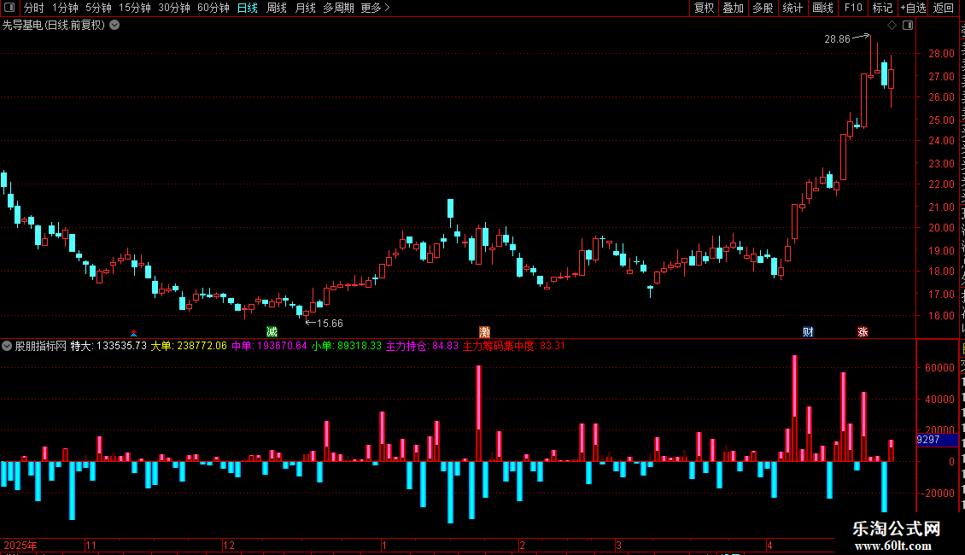
Task: Open the 多股 multi-stock view
Action: coord(763,8)
